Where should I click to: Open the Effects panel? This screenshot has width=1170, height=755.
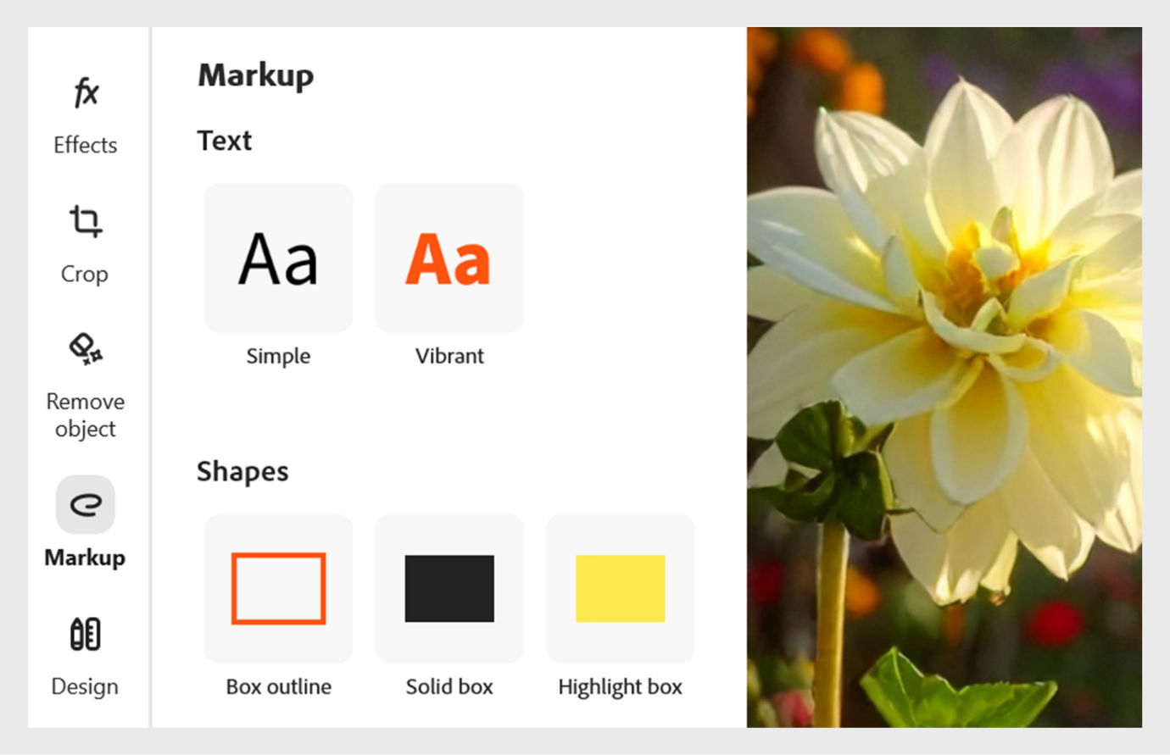85,114
